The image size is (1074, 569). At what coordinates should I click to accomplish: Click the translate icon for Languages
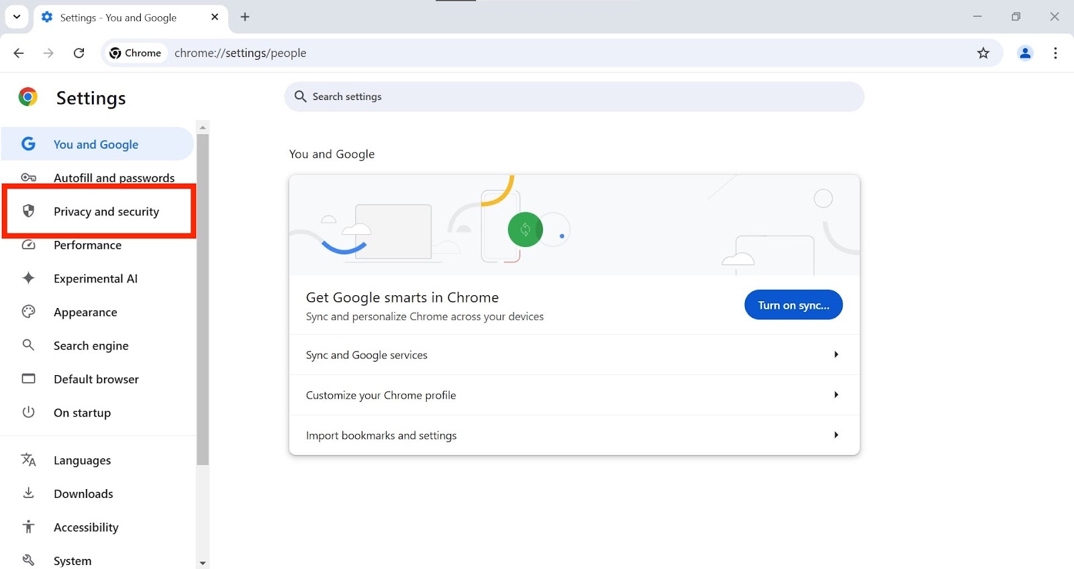pos(28,460)
